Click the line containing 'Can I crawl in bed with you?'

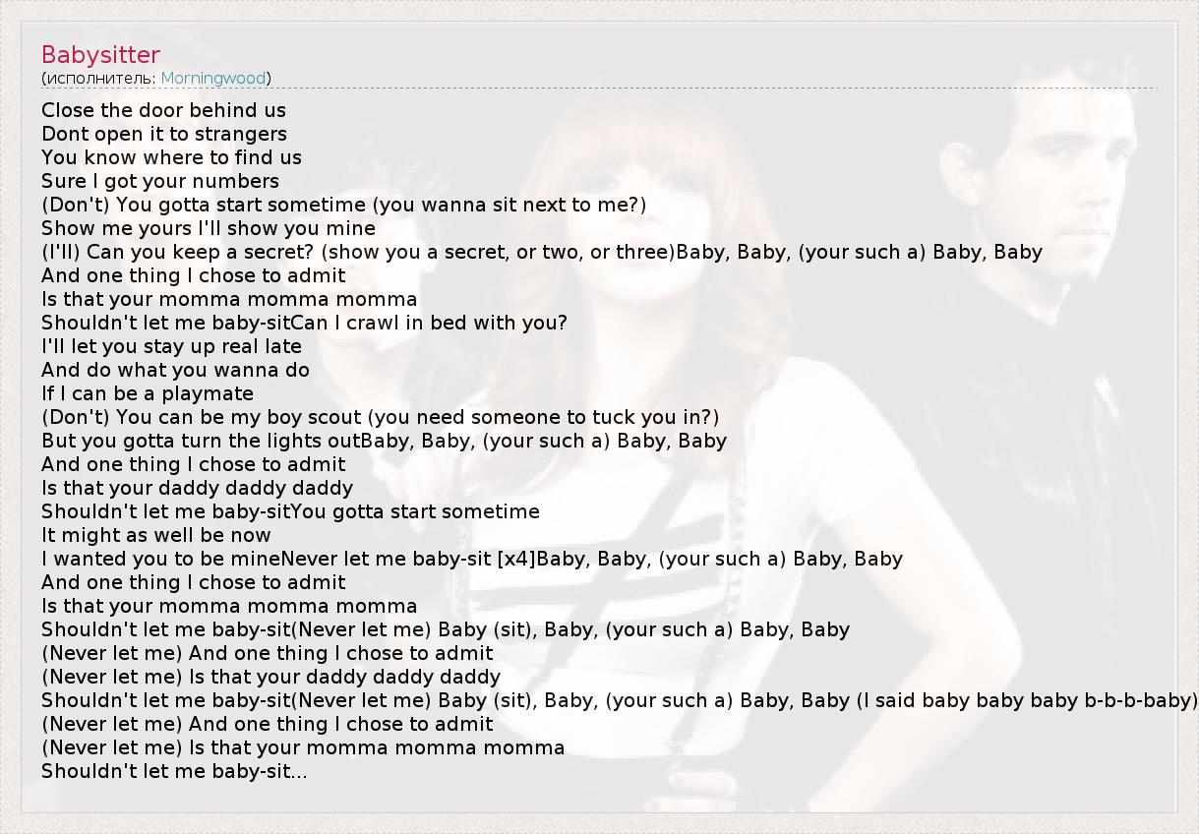click(304, 323)
